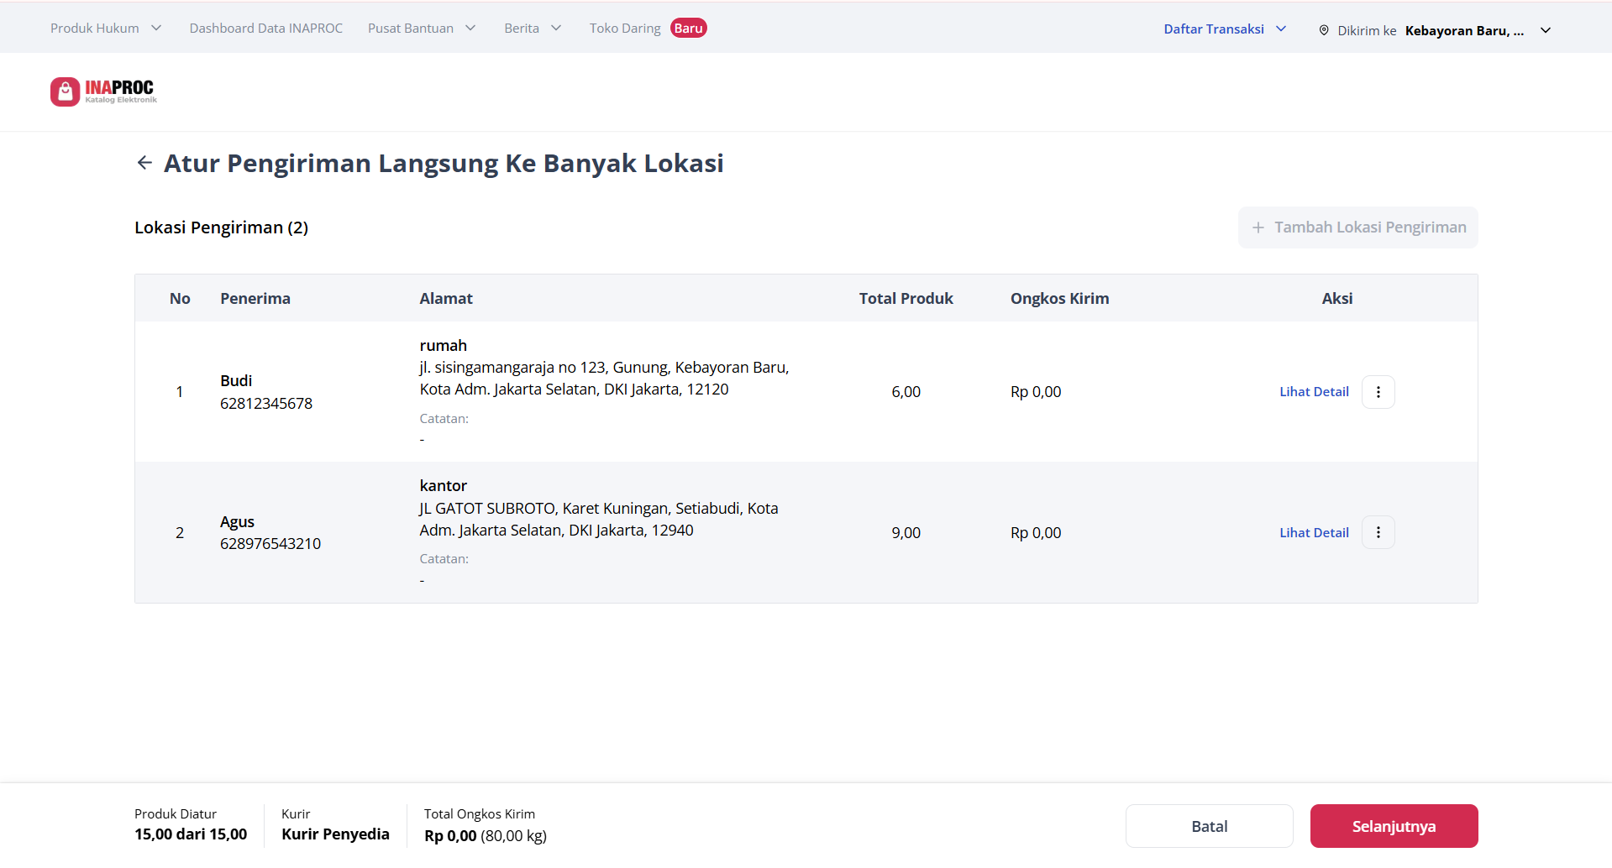Open more actions menu for Agus row
This screenshot has height=868, width=1612.
1378,532
